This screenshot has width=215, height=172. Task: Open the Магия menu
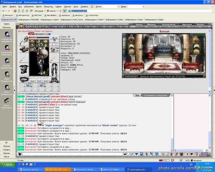tap(39, 6)
